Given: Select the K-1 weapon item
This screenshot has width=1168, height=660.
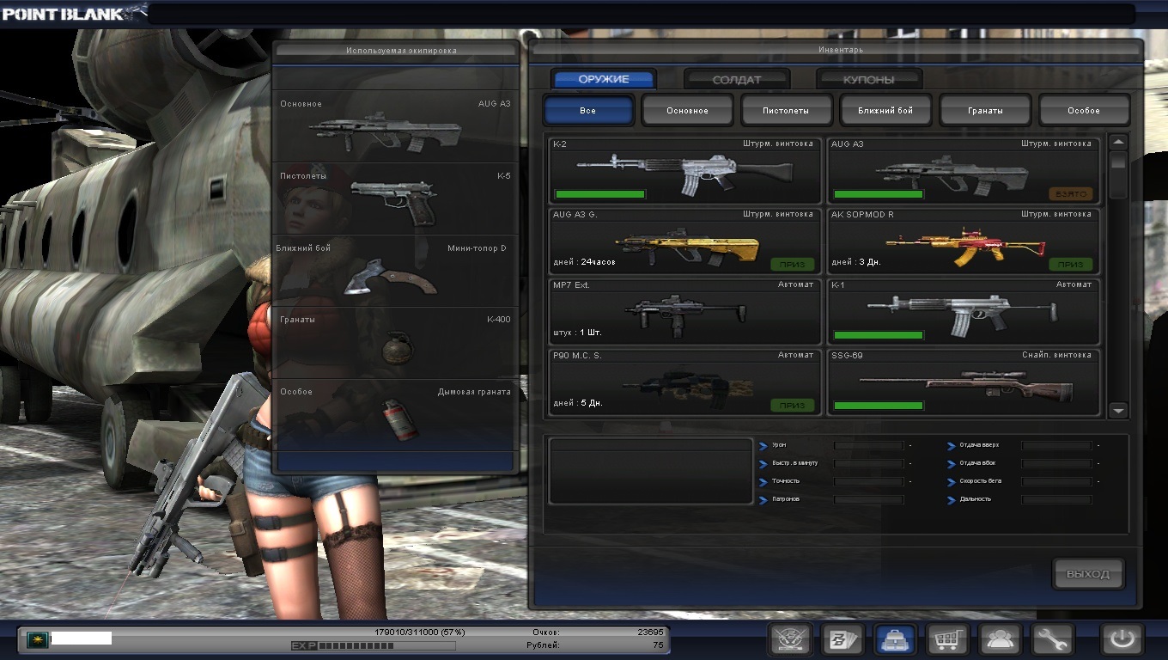Looking at the screenshot, I should [x=963, y=312].
